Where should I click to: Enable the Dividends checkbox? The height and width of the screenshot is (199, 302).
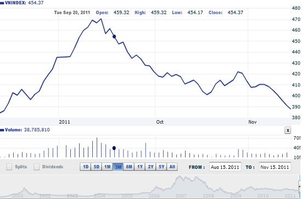click(36, 167)
